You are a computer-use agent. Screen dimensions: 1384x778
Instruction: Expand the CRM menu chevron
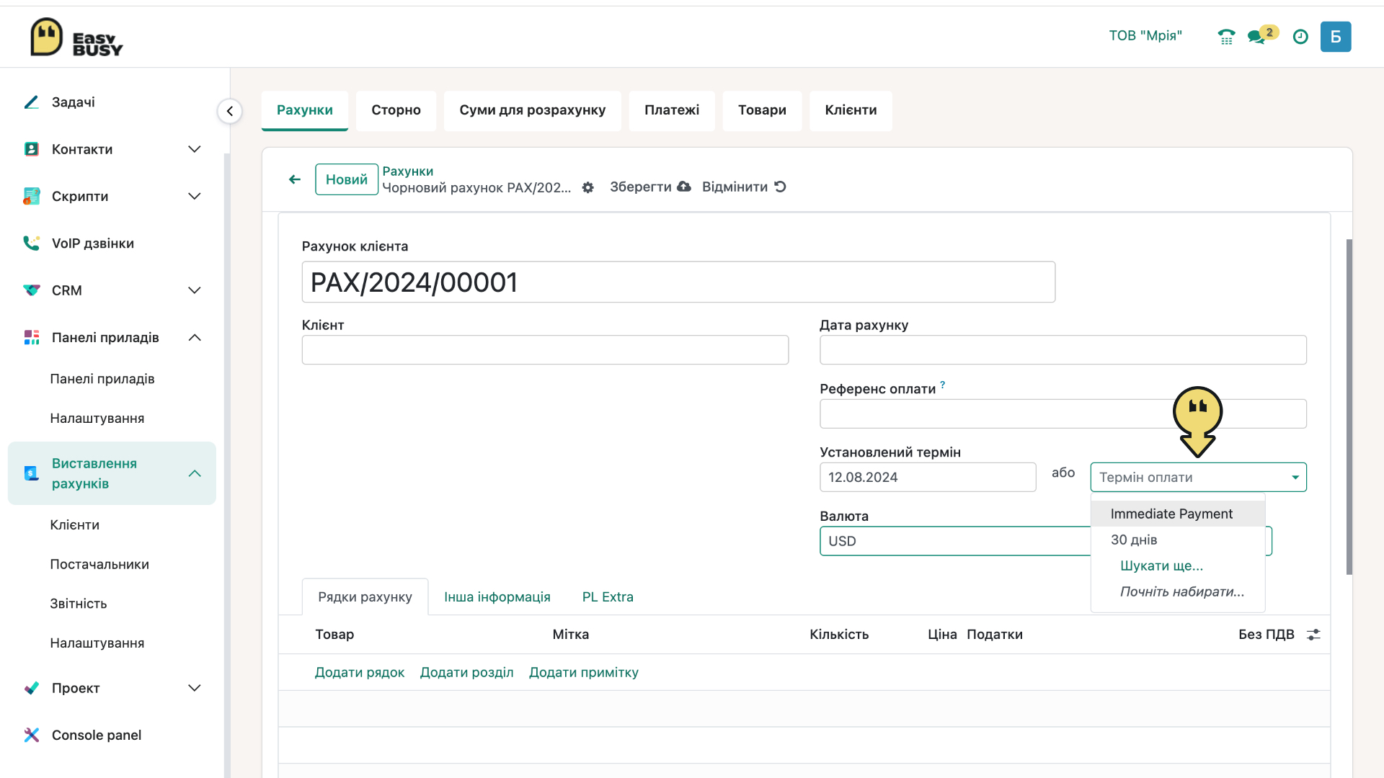pyautogui.click(x=195, y=290)
